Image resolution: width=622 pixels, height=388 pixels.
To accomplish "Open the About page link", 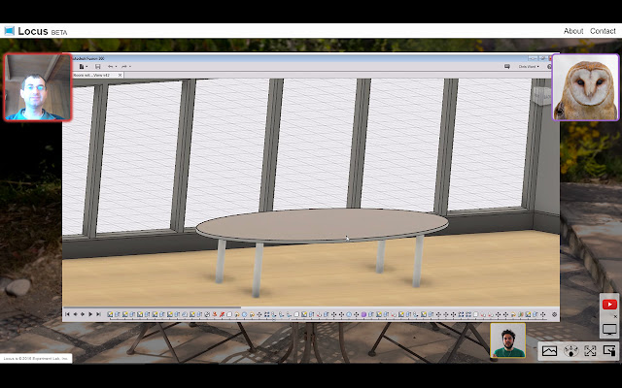I will point(573,31).
